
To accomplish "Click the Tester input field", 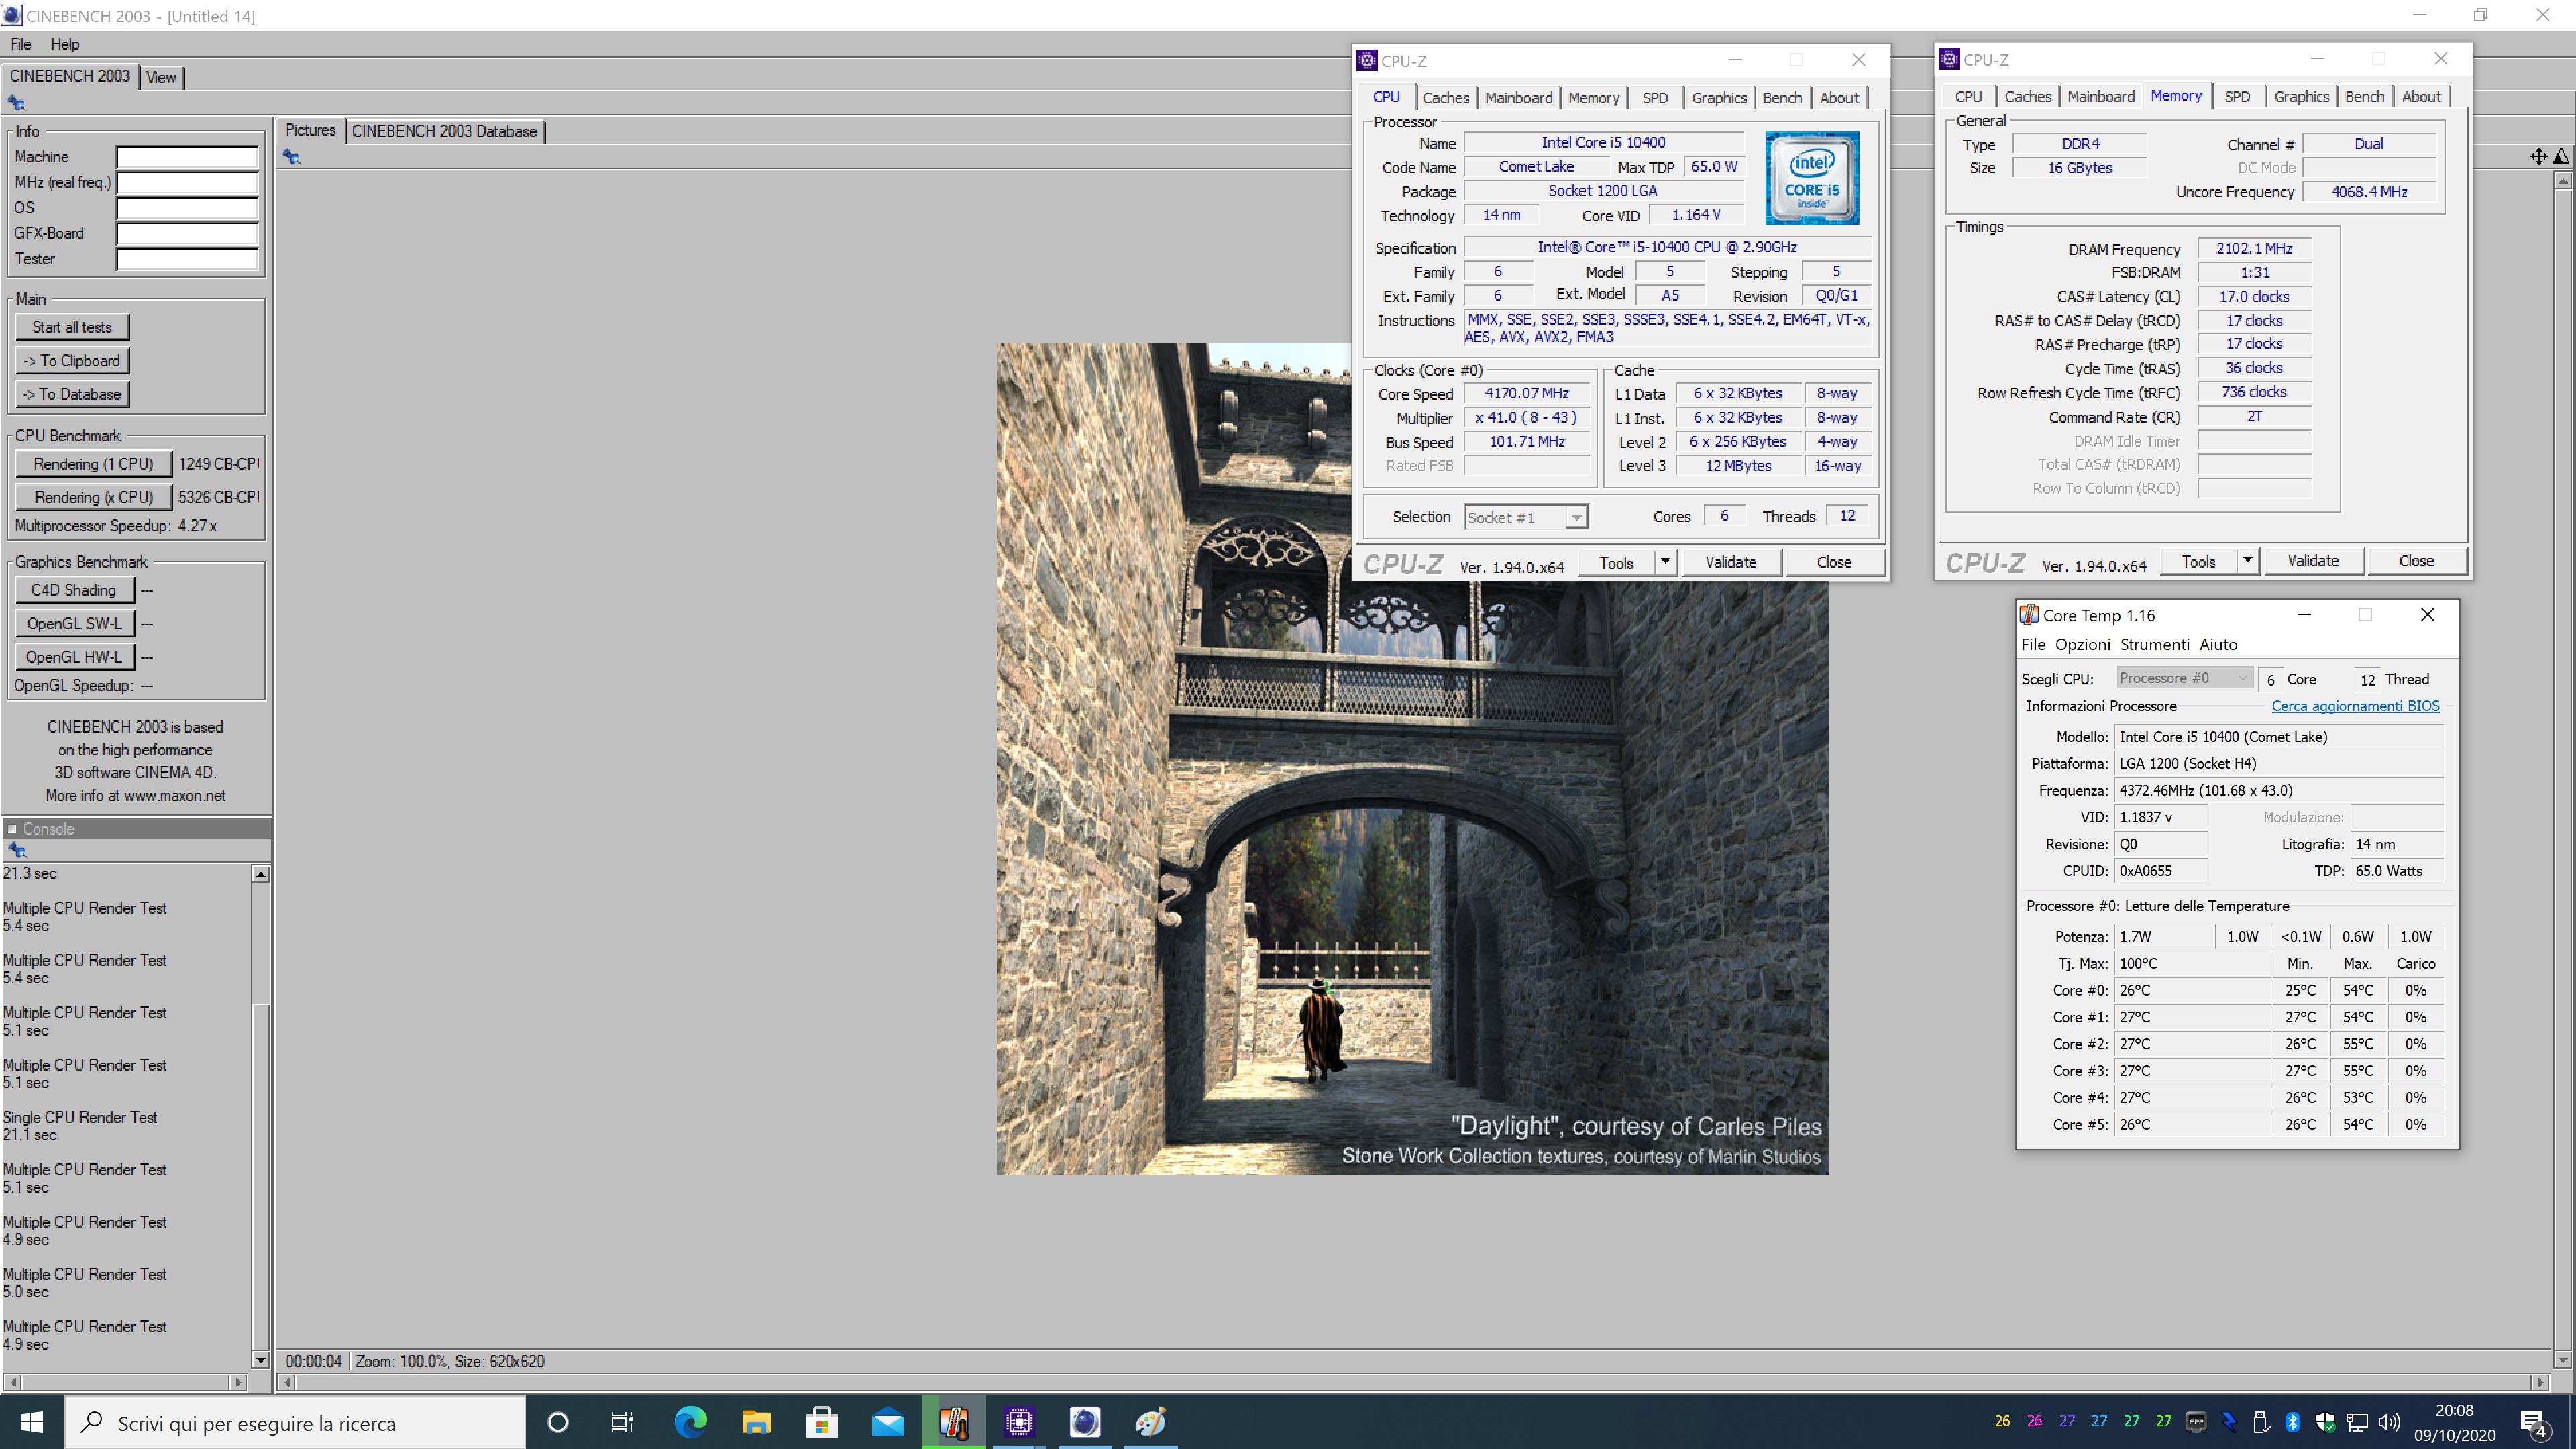I will point(187,259).
